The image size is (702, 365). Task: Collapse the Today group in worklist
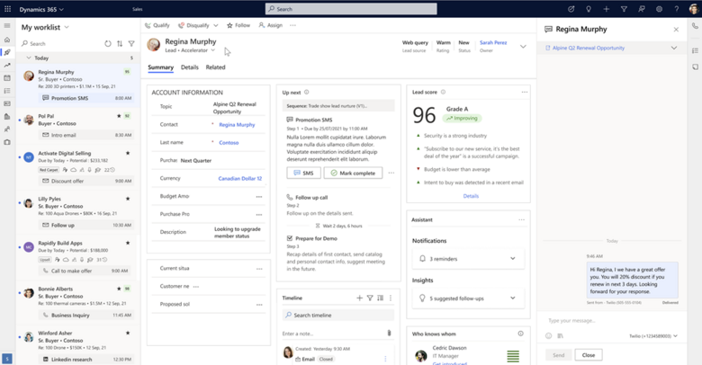click(x=29, y=58)
